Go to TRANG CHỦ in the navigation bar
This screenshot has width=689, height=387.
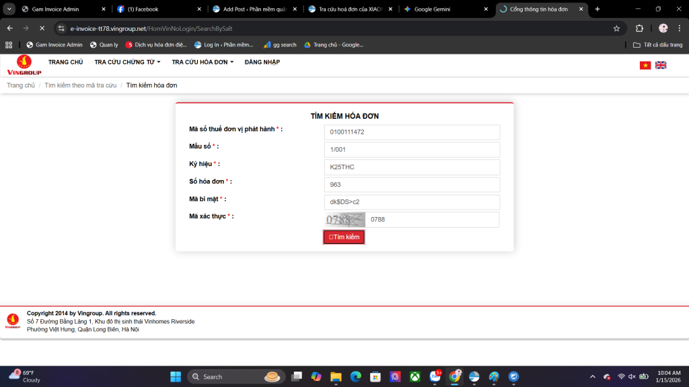tap(65, 62)
